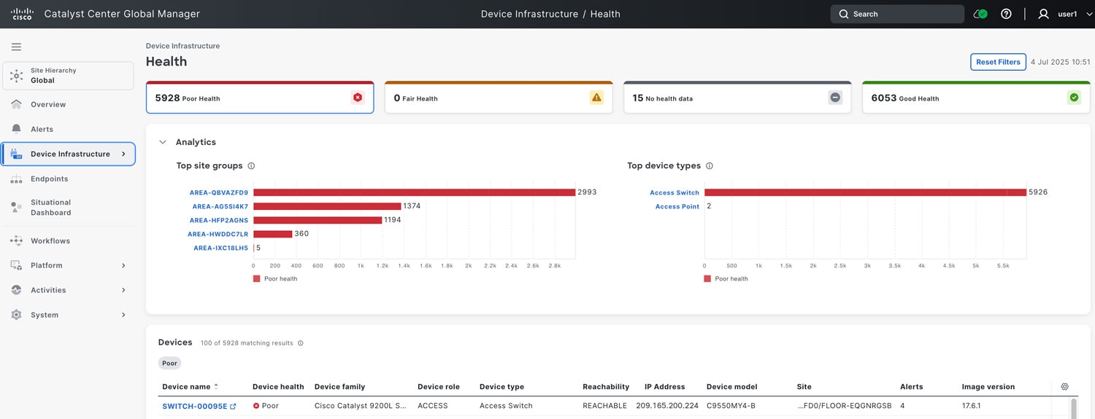The width and height of the screenshot is (1095, 419).
Task: Click Poor health legend swatch under device types
Action: (707, 279)
